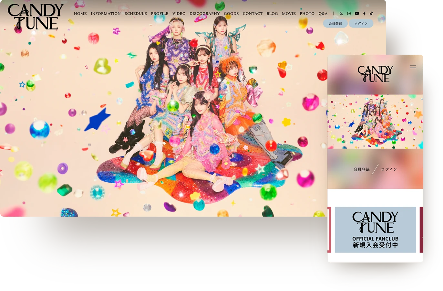Open the Q&A page
Screen dimensions: 443x291
[323, 14]
